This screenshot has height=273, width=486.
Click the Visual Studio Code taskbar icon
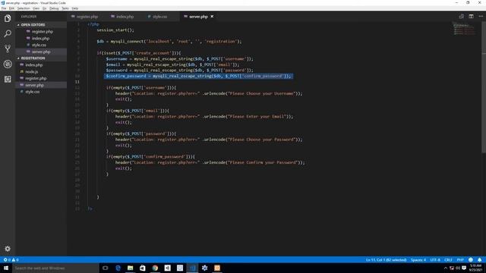pyautogui.click(x=192, y=268)
